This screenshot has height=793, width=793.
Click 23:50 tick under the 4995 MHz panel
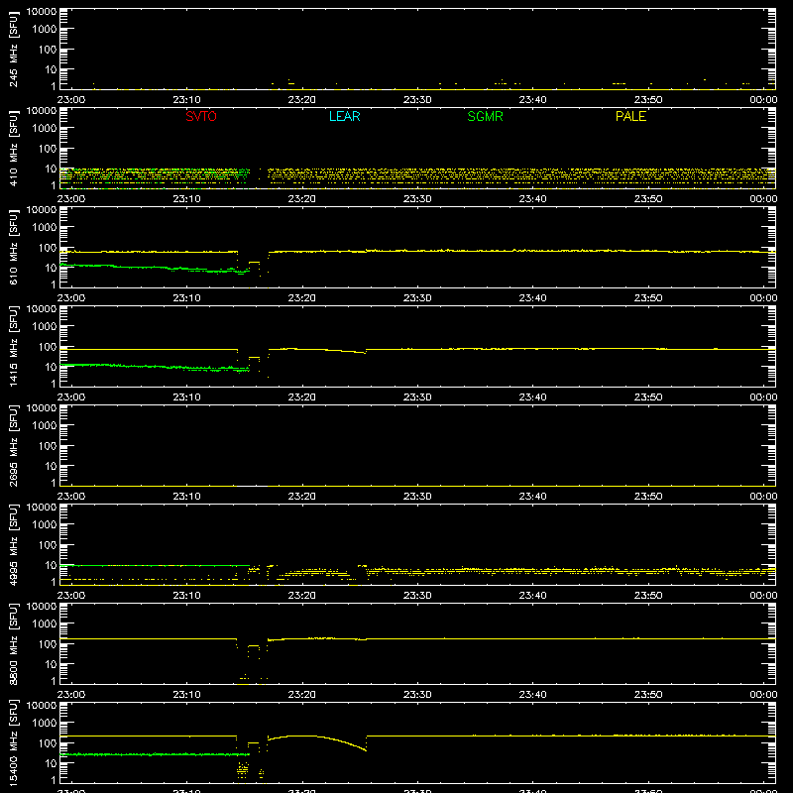pyautogui.click(x=648, y=596)
